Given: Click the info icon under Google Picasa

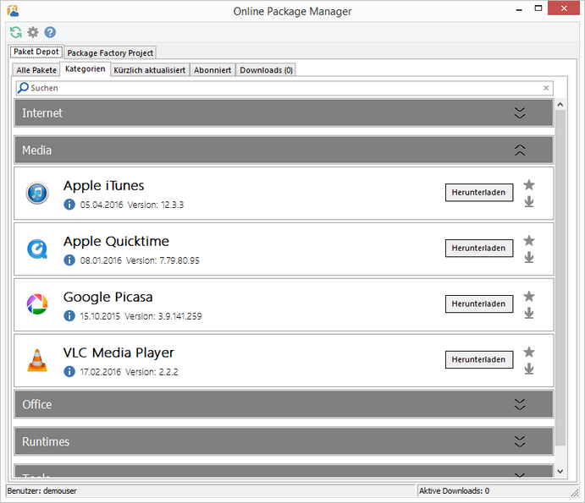Looking at the screenshot, I should [69, 316].
